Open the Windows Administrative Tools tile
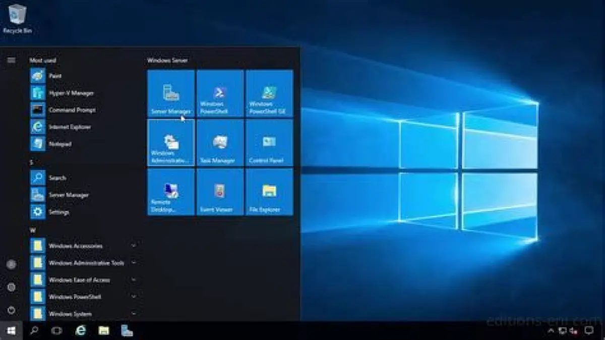This screenshot has height=340, width=605. pyautogui.click(x=171, y=143)
